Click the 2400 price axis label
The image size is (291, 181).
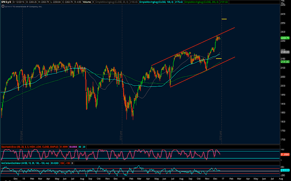[283, 14]
